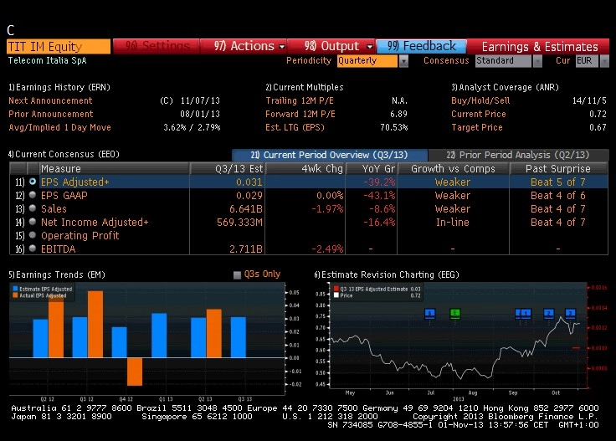
Task: Enable the Q3s Only checkbox
Action: tap(237, 274)
